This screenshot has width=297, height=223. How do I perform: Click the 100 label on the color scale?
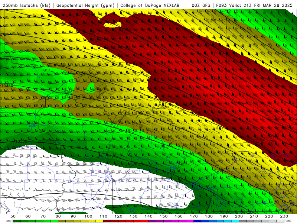(x=88, y=216)
